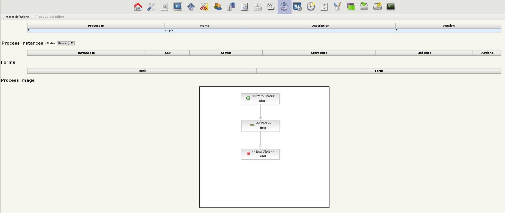Click the greyed document wrench icon

point(164,7)
